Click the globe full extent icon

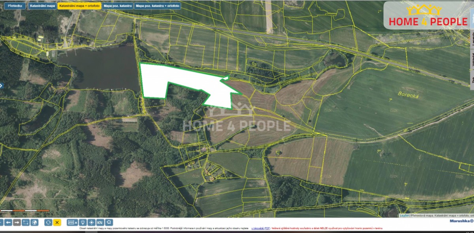coord(34,222)
